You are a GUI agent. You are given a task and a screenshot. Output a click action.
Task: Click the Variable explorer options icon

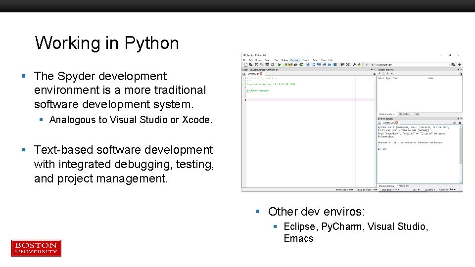coord(461,74)
